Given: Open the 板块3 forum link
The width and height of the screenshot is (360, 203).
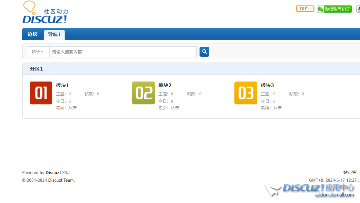Looking at the screenshot, I should point(267,85).
